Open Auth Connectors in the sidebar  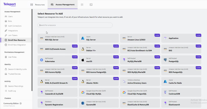point(14,26)
